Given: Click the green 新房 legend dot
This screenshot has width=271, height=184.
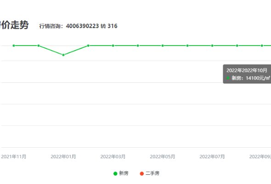Looking at the screenshot, I should (x=115, y=173).
